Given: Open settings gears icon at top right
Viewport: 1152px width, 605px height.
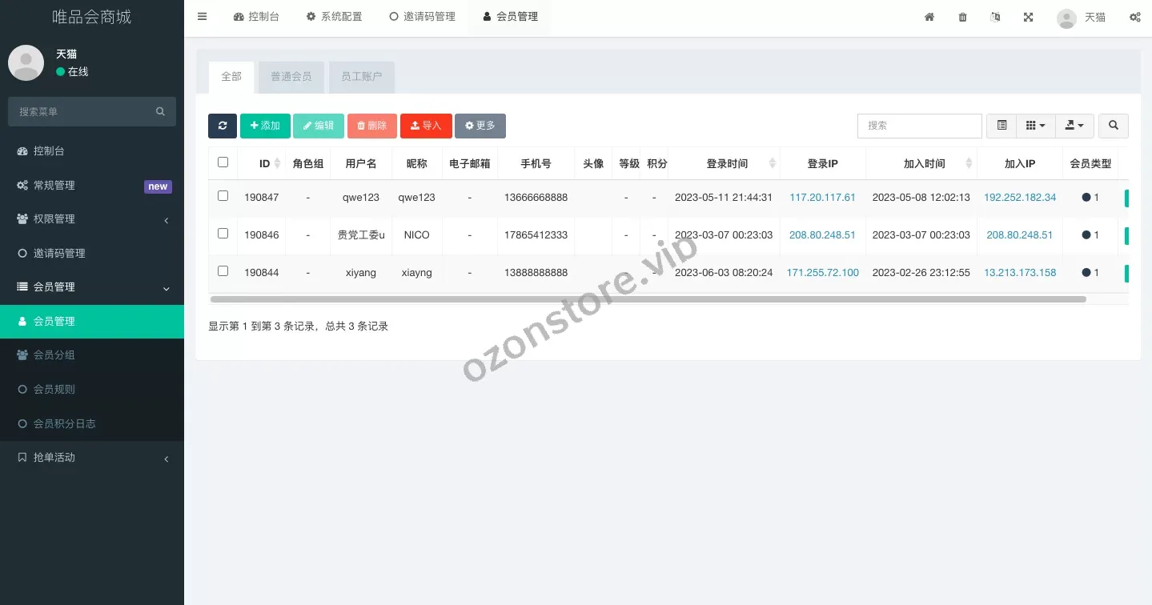Looking at the screenshot, I should 1134,17.
